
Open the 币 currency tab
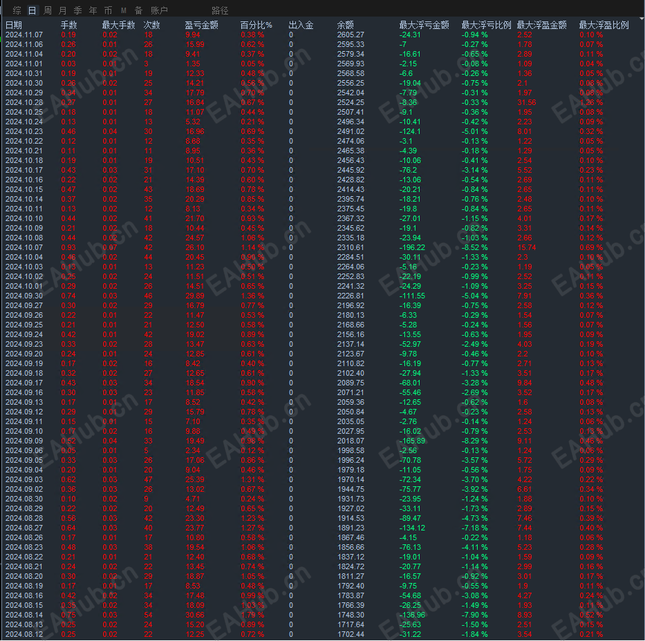(x=108, y=10)
